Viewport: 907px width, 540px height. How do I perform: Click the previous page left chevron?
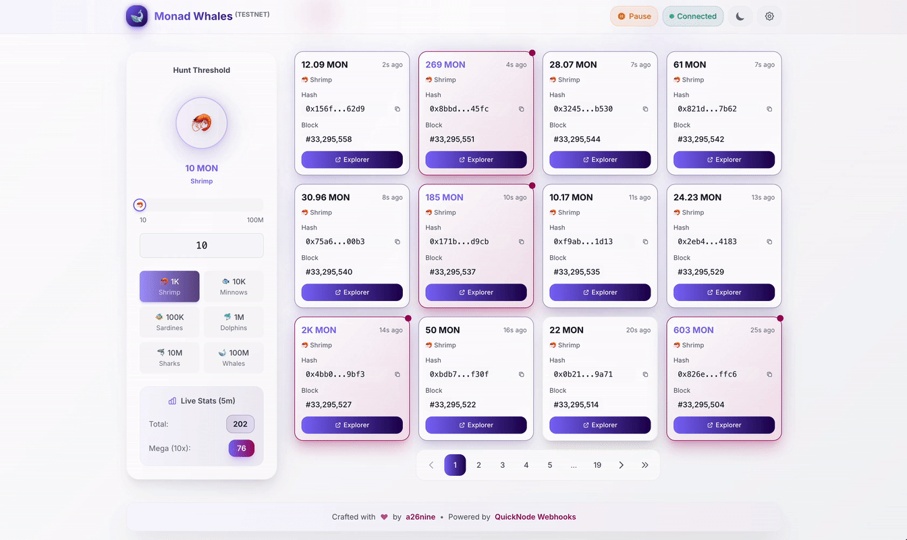pos(431,465)
